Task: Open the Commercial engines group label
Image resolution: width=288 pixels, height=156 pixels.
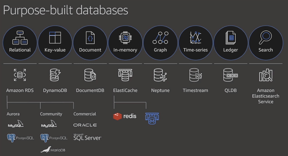Action: coord(85,114)
